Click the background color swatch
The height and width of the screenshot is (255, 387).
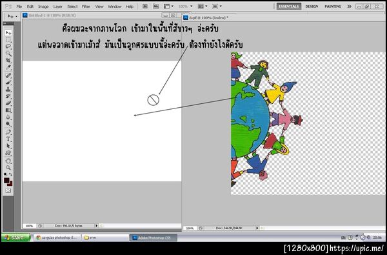[10, 184]
